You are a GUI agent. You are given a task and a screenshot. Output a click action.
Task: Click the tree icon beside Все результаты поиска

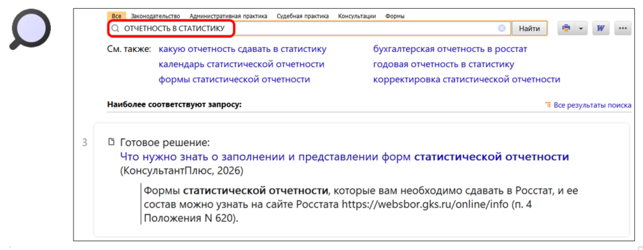point(548,105)
